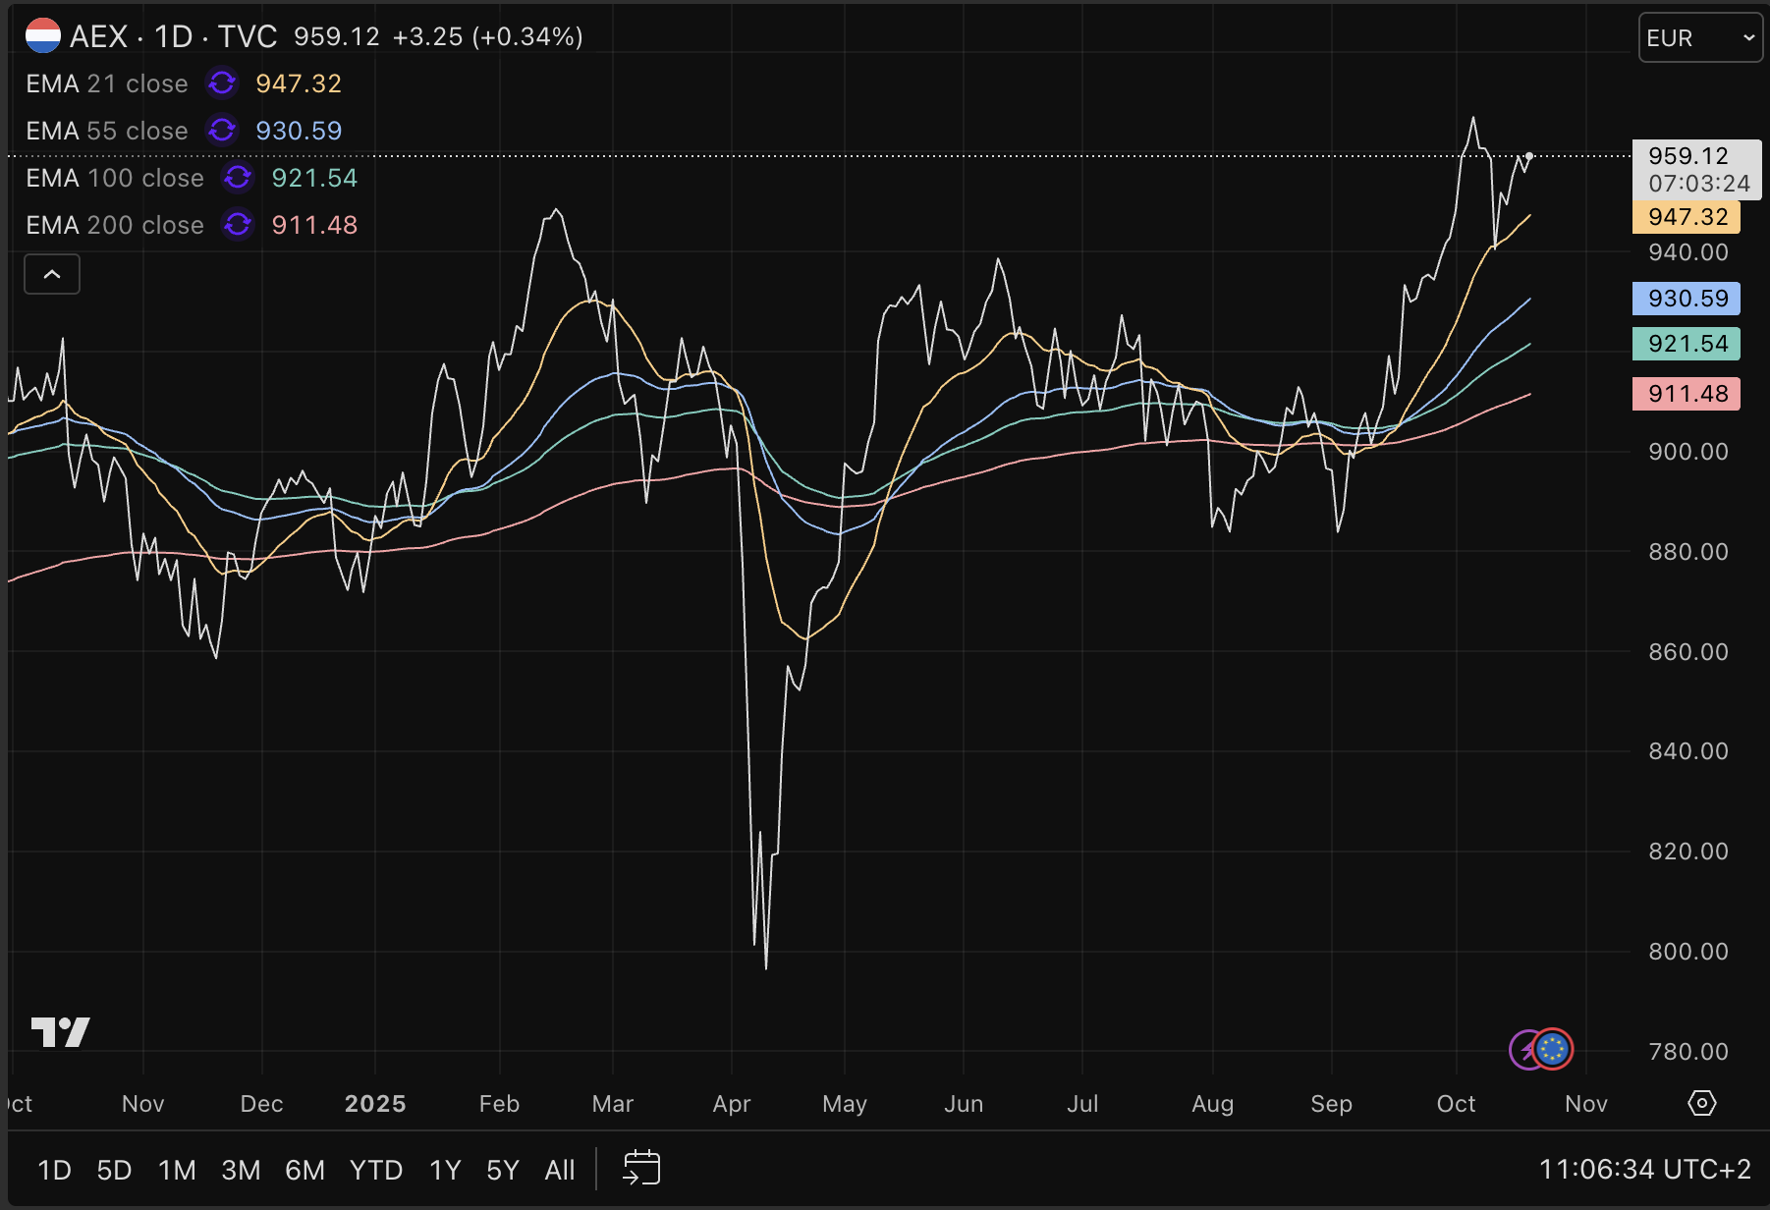This screenshot has width=1770, height=1210.
Task: Click the TradingView logo
Action: [61, 1032]
